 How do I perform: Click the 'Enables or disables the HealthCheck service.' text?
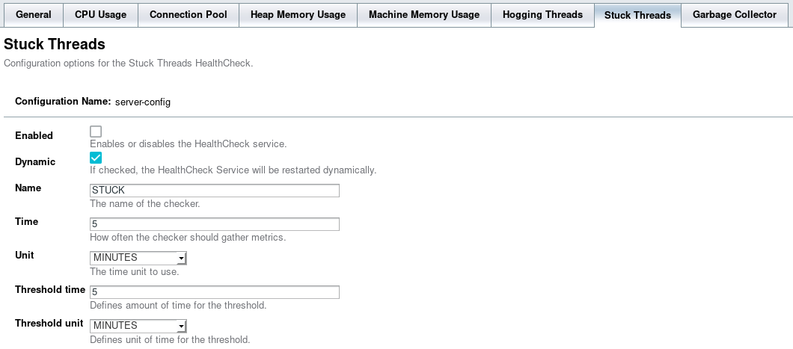[x=188, y=144]
